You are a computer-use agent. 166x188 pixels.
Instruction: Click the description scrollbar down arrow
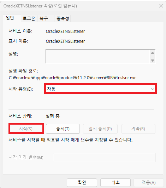[x=153, y=61]
